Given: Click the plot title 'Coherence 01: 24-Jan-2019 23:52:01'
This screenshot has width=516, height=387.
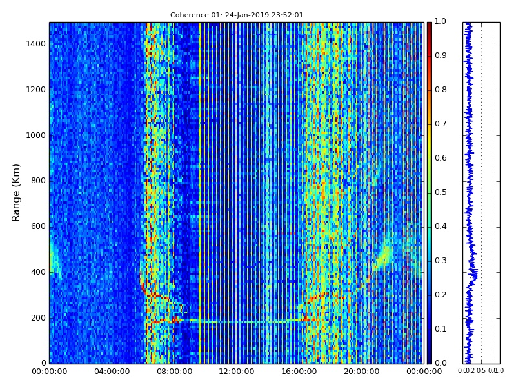Looking at the screenshot, I should [237, 15].
